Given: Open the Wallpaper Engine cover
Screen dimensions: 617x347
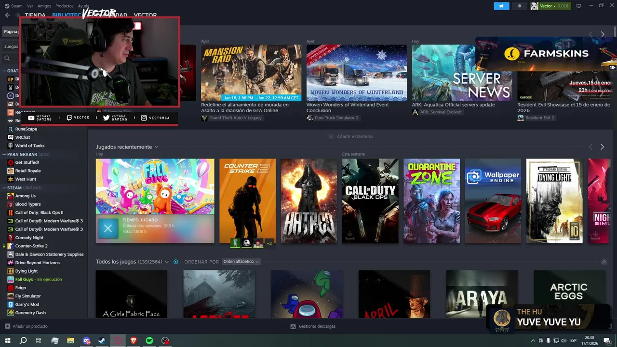Looking at the screenshot, I should pos(493,201).
